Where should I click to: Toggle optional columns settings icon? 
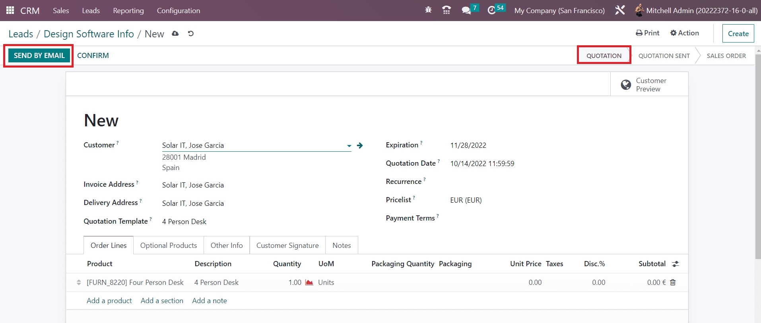(675, 264)
